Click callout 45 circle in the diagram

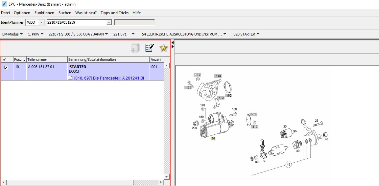(x=289, y=164)
